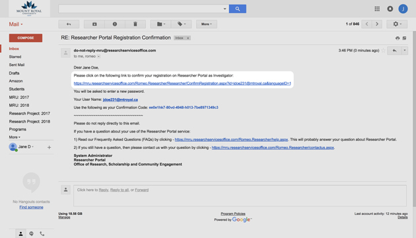
Task: Open search options dropdown arrow
Action: pyautogui.click(x=225, y=9)
